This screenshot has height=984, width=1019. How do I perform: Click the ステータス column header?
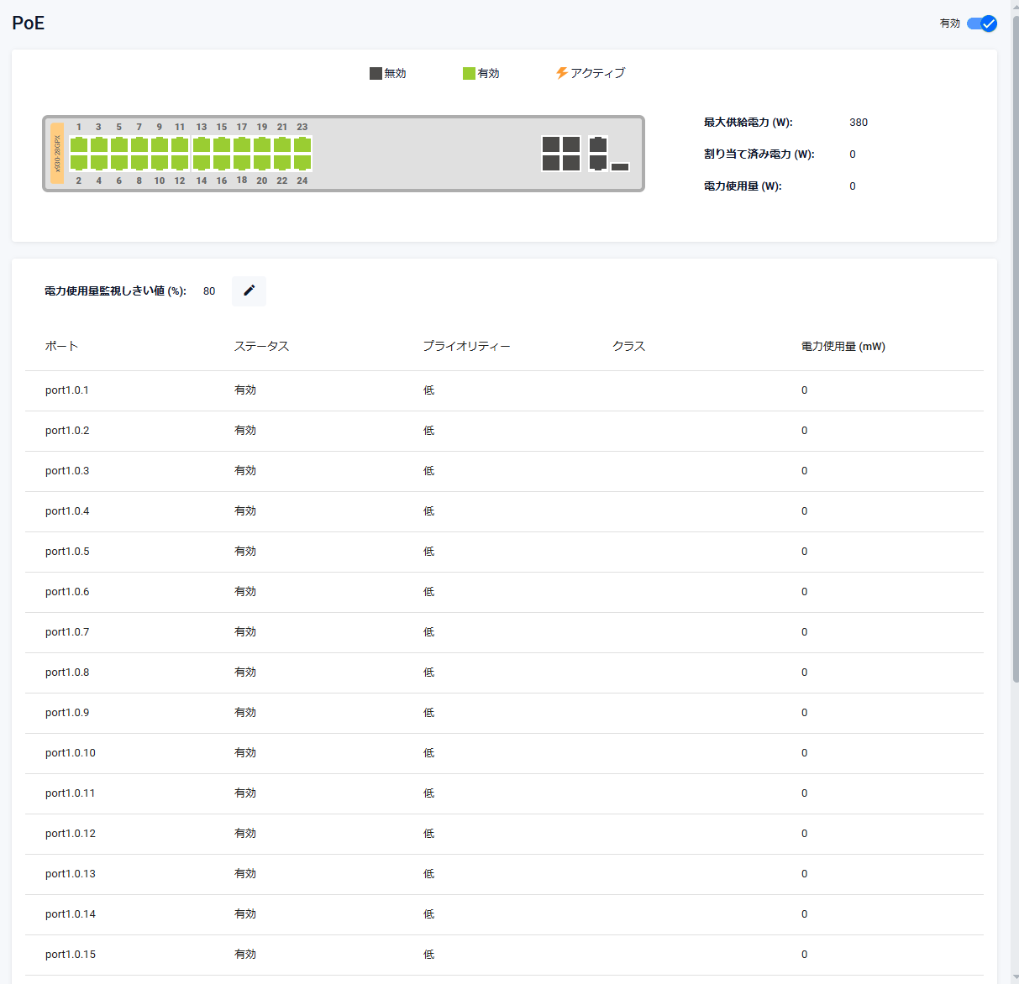[261, 346]
